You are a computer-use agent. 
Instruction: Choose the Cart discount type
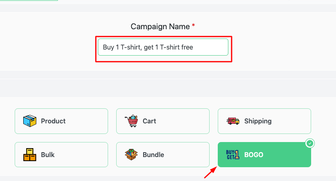coord(163,121)
